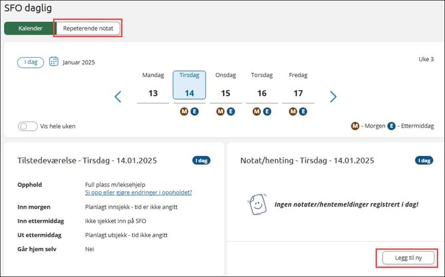Click the I dag button above calendar

pos(31,62)
